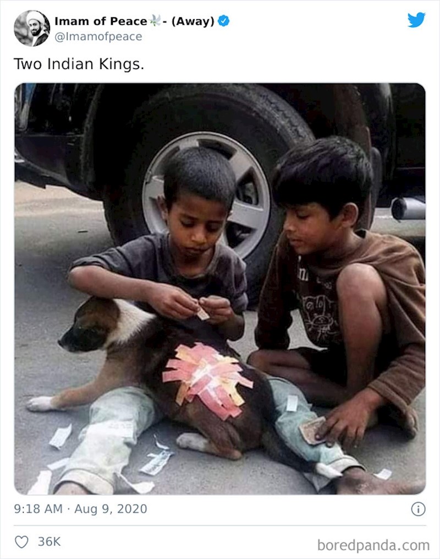Open the boredpanda.com watermark link
Image resolution: width=440 pixels, height=559 pixels.
tap(373, 545)
